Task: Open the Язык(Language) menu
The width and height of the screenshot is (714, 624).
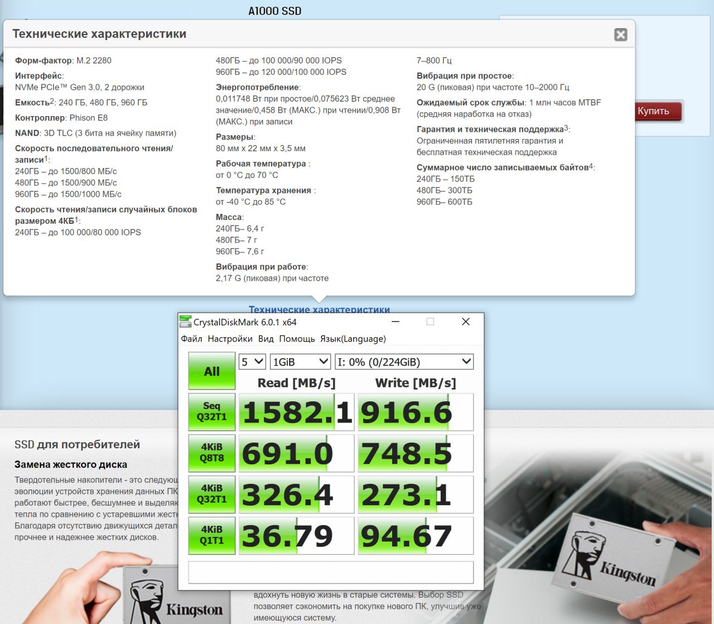Action: [x=353, y=339]
